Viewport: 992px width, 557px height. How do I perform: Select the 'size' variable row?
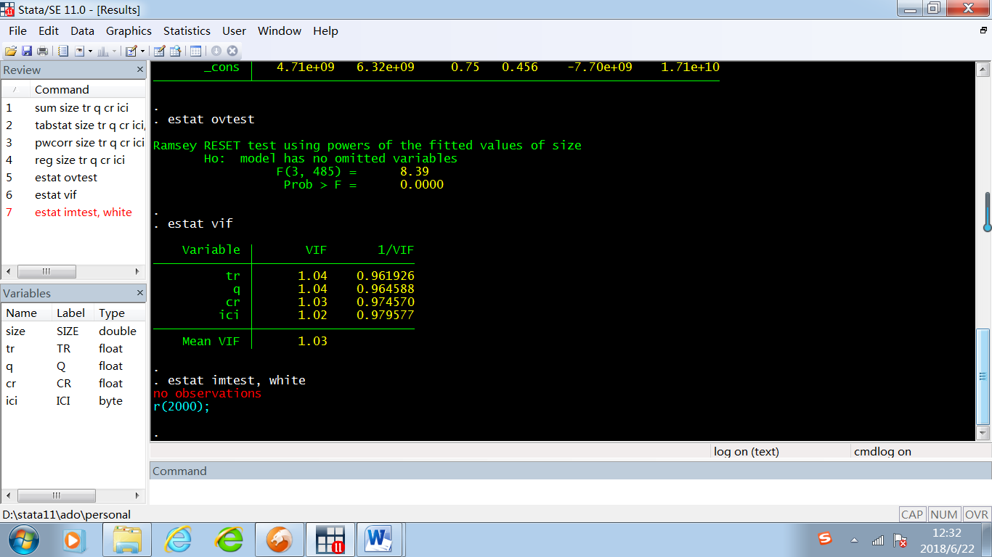(73, 331)
